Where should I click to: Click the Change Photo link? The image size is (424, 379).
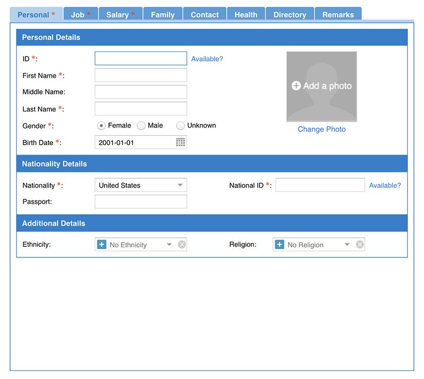click(x=321, y=129)
